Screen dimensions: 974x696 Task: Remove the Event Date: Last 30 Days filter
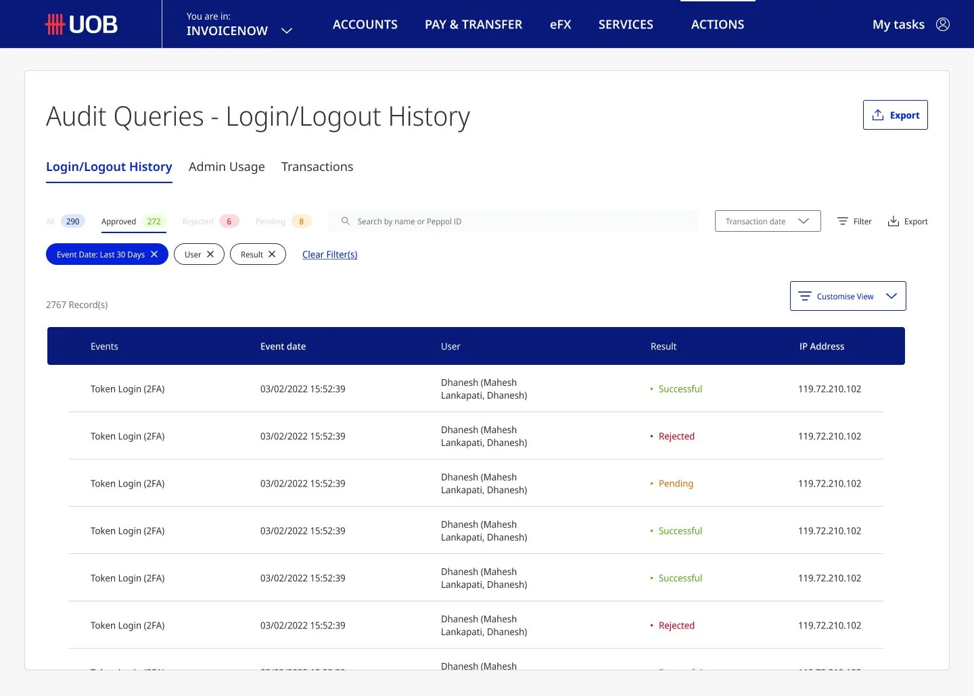pos(154,254)
